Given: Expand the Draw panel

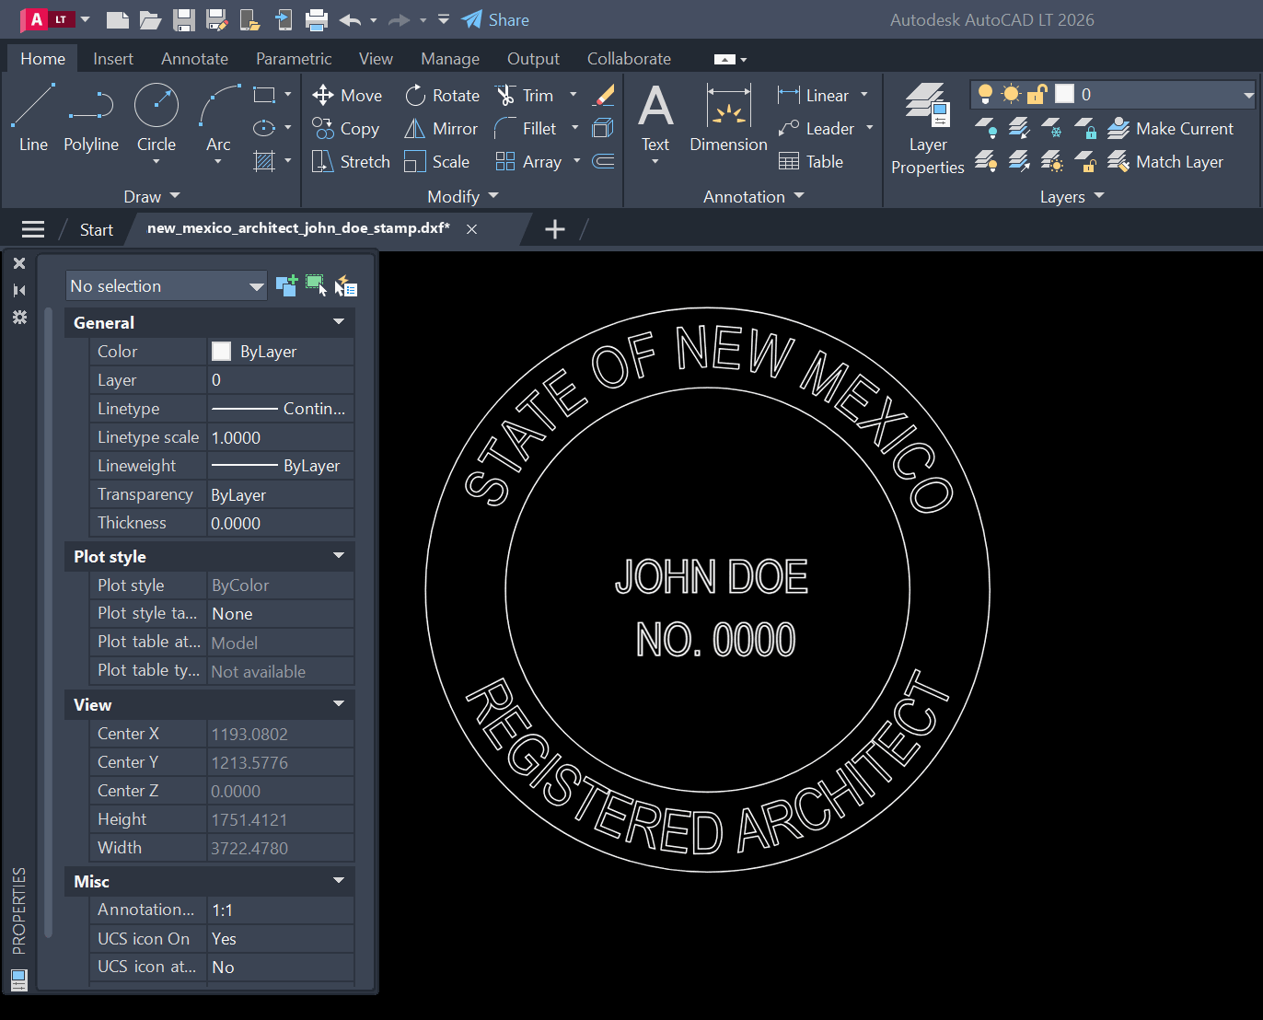Looking at the screenshot, I should (152, 196).
